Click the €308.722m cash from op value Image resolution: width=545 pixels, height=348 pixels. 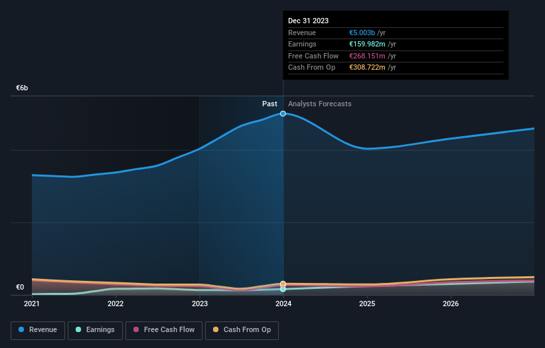(367, 68)
